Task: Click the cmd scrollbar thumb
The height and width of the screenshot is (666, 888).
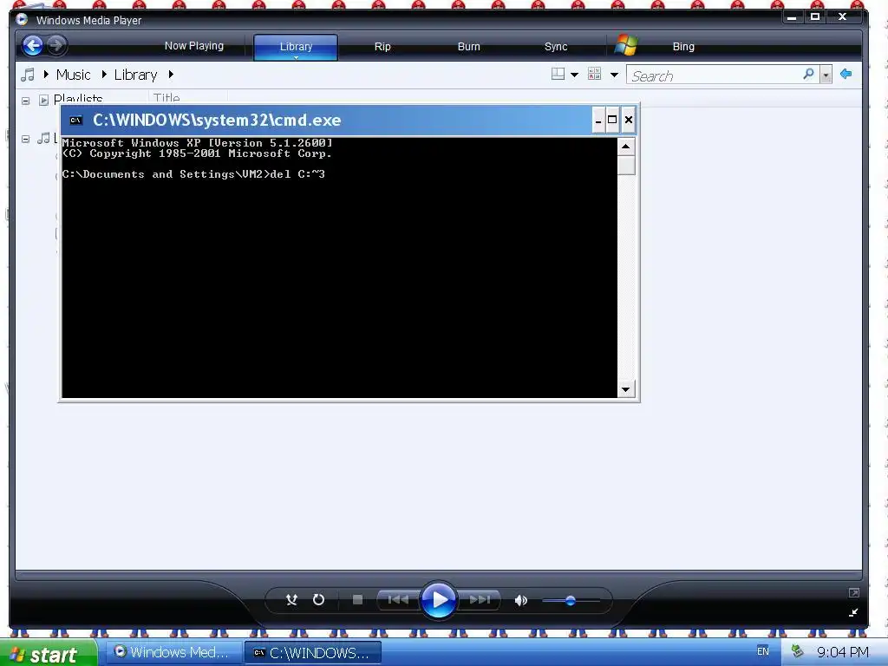Action: 626,166
